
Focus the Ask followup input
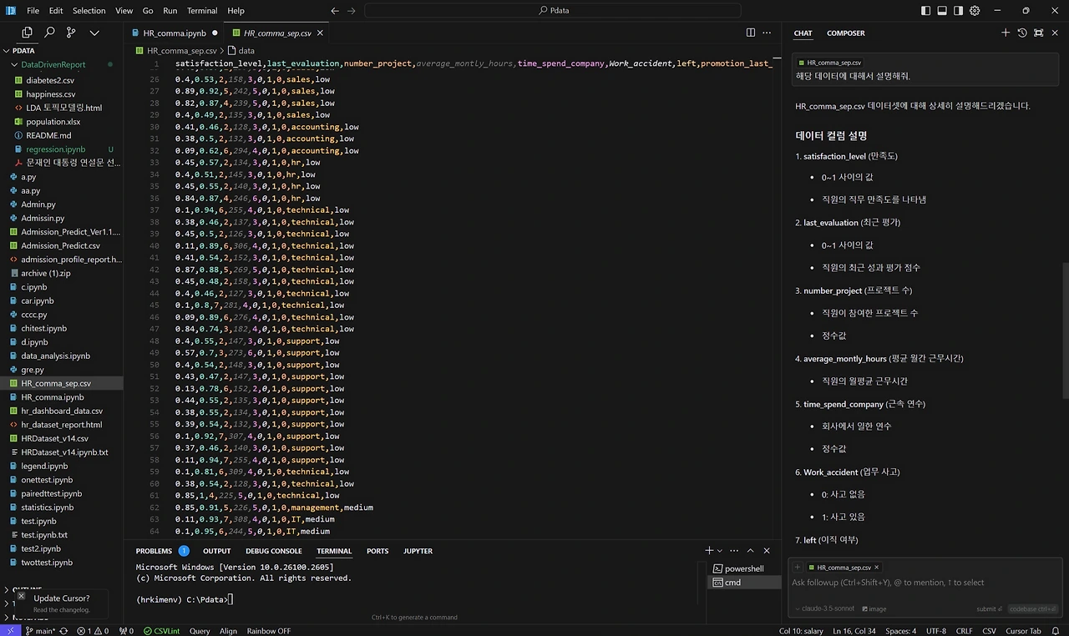pos(925,583)
